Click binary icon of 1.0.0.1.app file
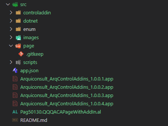The height and width of the screenshot is (126, 168). tap(15, 79)
